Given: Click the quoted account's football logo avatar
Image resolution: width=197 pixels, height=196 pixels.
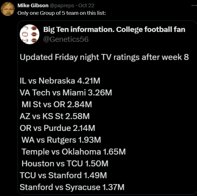Looking at the screenshot, I should (x=29, y=34).
